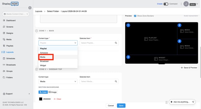Image resolution: width=201 pixels, height=109 pixels.
Task: Click the send icon in Ask me anything
Action: (193, 102)
